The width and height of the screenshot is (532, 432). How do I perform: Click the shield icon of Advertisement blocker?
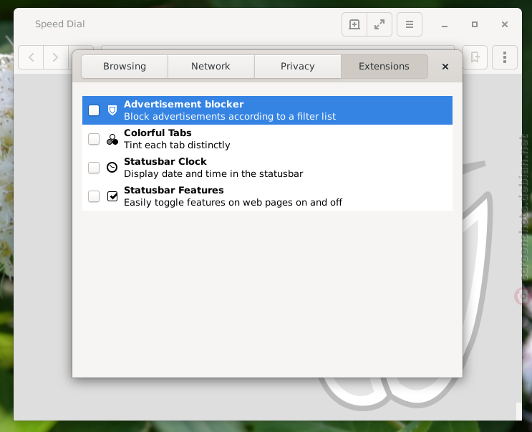[112, 110]
